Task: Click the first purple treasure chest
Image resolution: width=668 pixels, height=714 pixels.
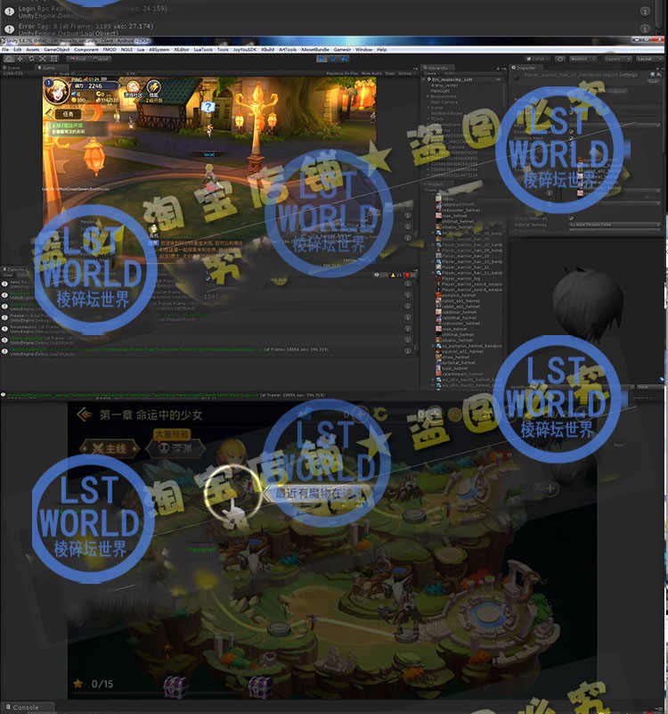Action: click(x=175, y=686)
